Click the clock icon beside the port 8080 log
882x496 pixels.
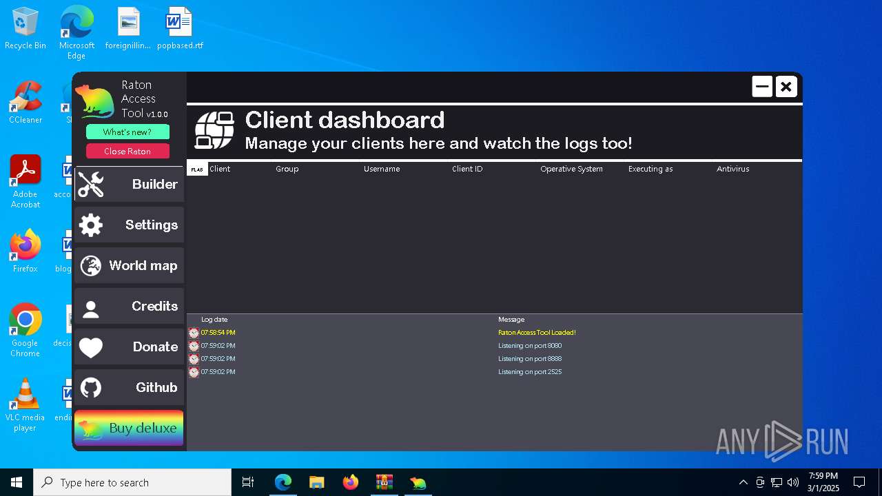coord(194,346)
